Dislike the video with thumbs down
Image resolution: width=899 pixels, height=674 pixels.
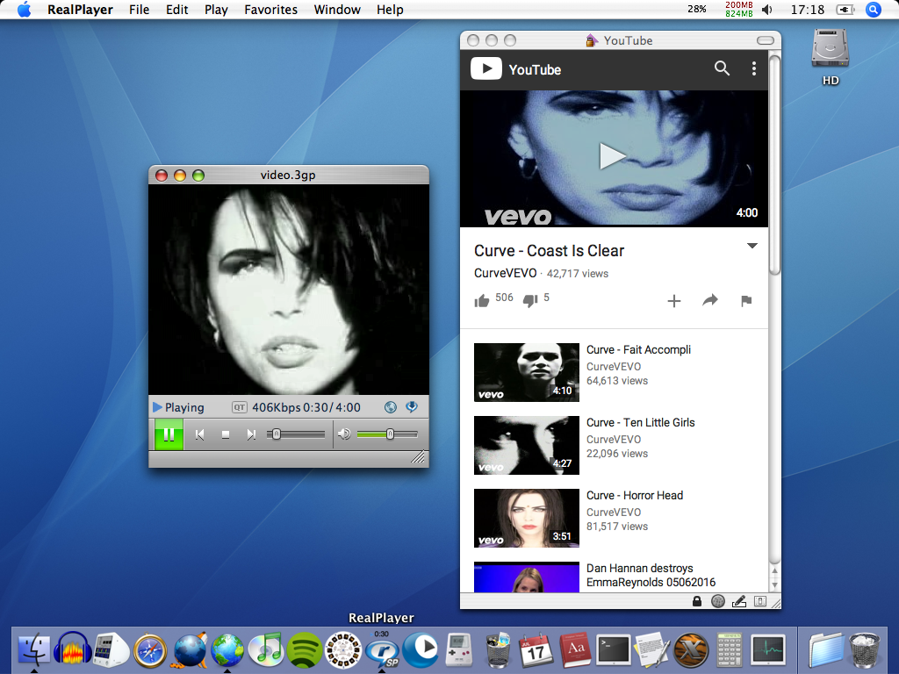(530, 300)
